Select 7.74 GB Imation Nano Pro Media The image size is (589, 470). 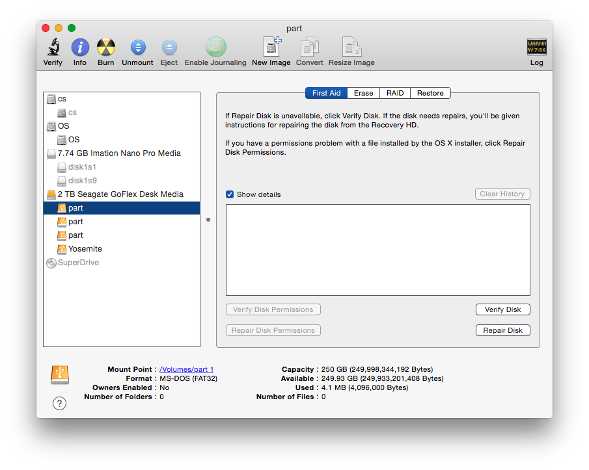(122, 153)
